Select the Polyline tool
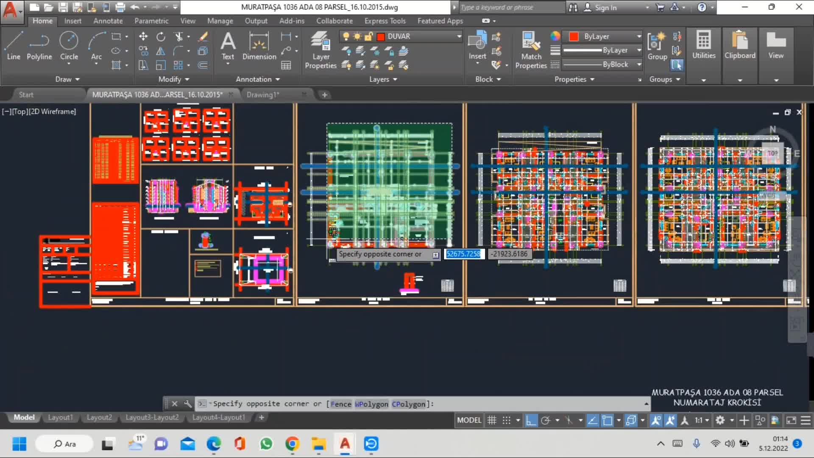 (x=39, y=46)
